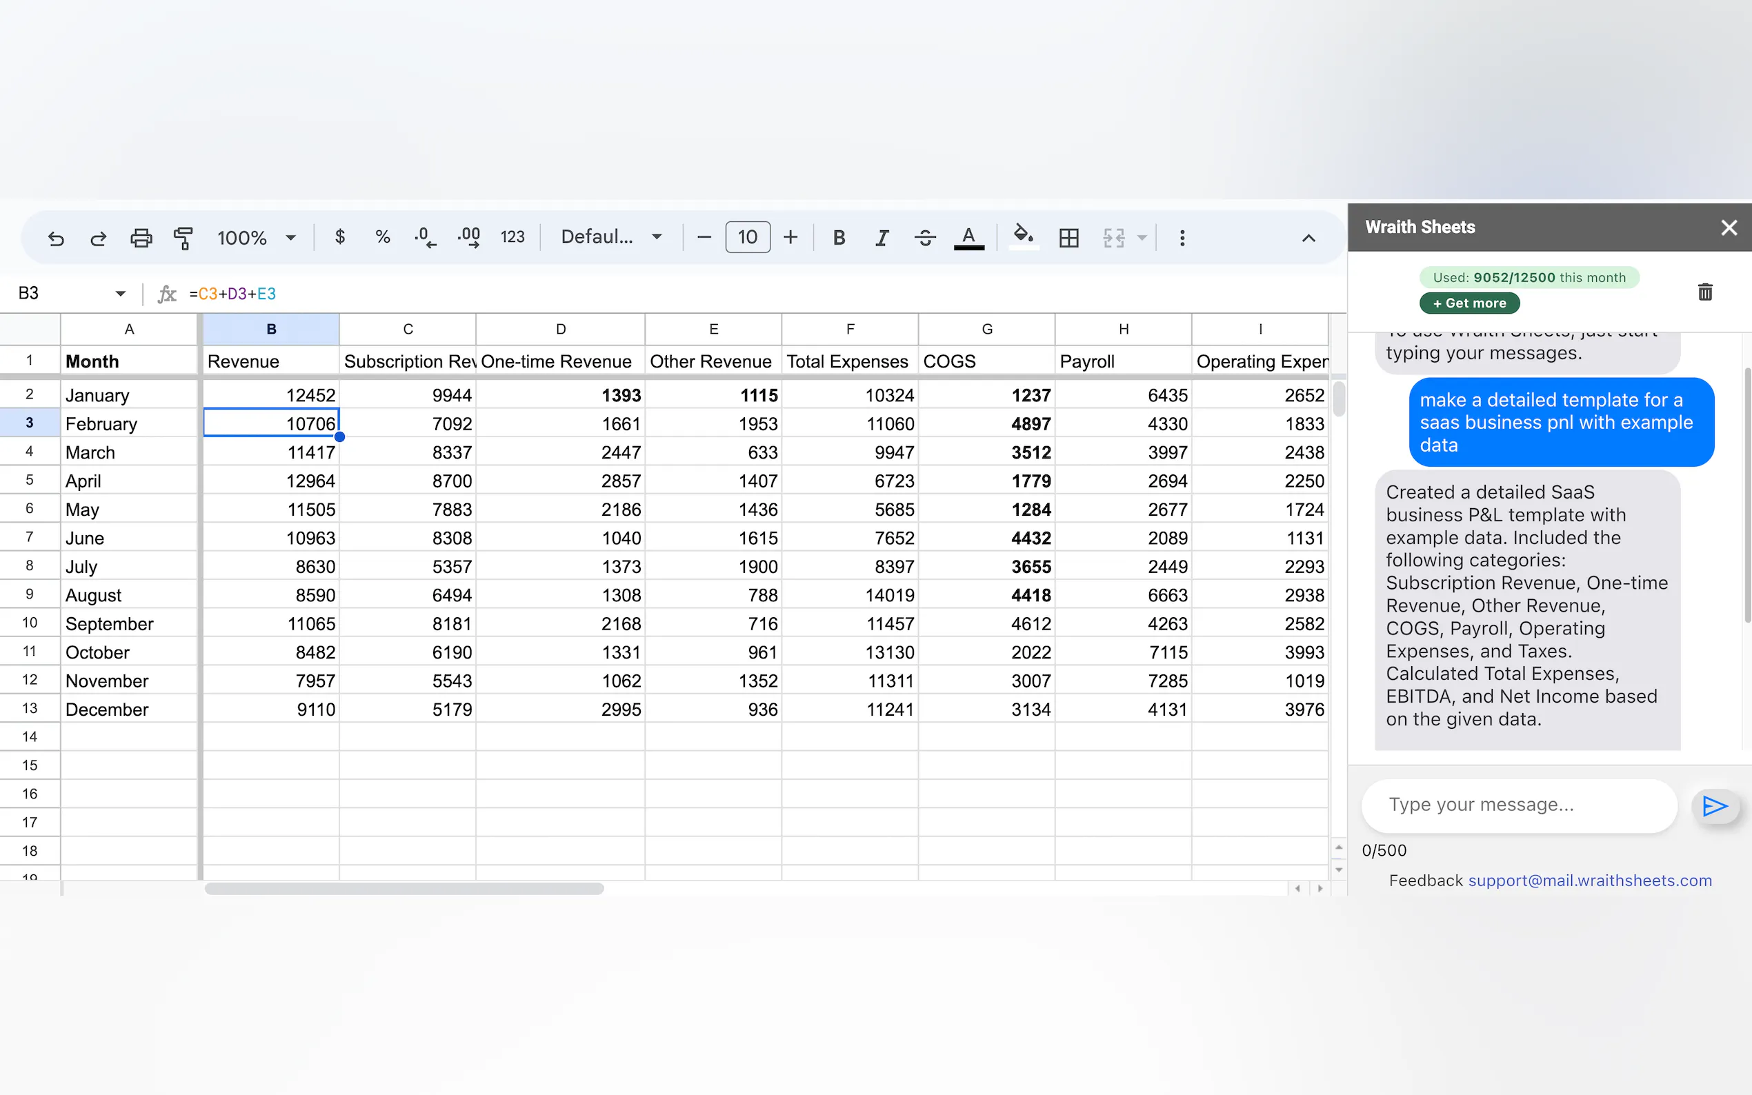The width and height of the screenshot is (1752, 1095).
Task: Delete chat history with trash icon
Action: coord(1705,292)
